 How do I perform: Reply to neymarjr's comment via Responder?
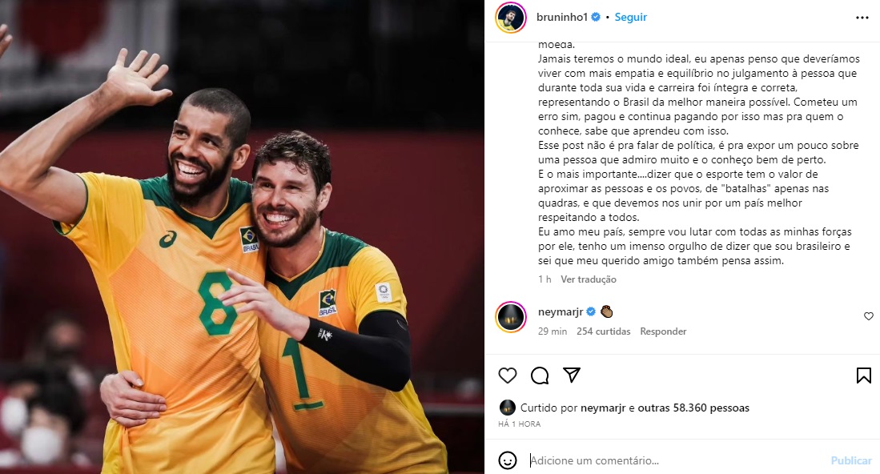[663, 331]
